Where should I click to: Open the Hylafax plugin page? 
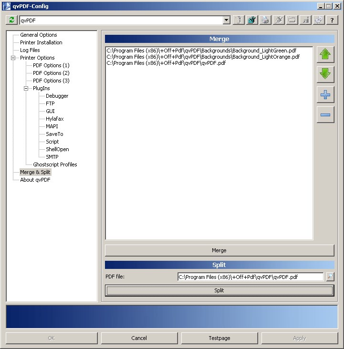(54, 119)
